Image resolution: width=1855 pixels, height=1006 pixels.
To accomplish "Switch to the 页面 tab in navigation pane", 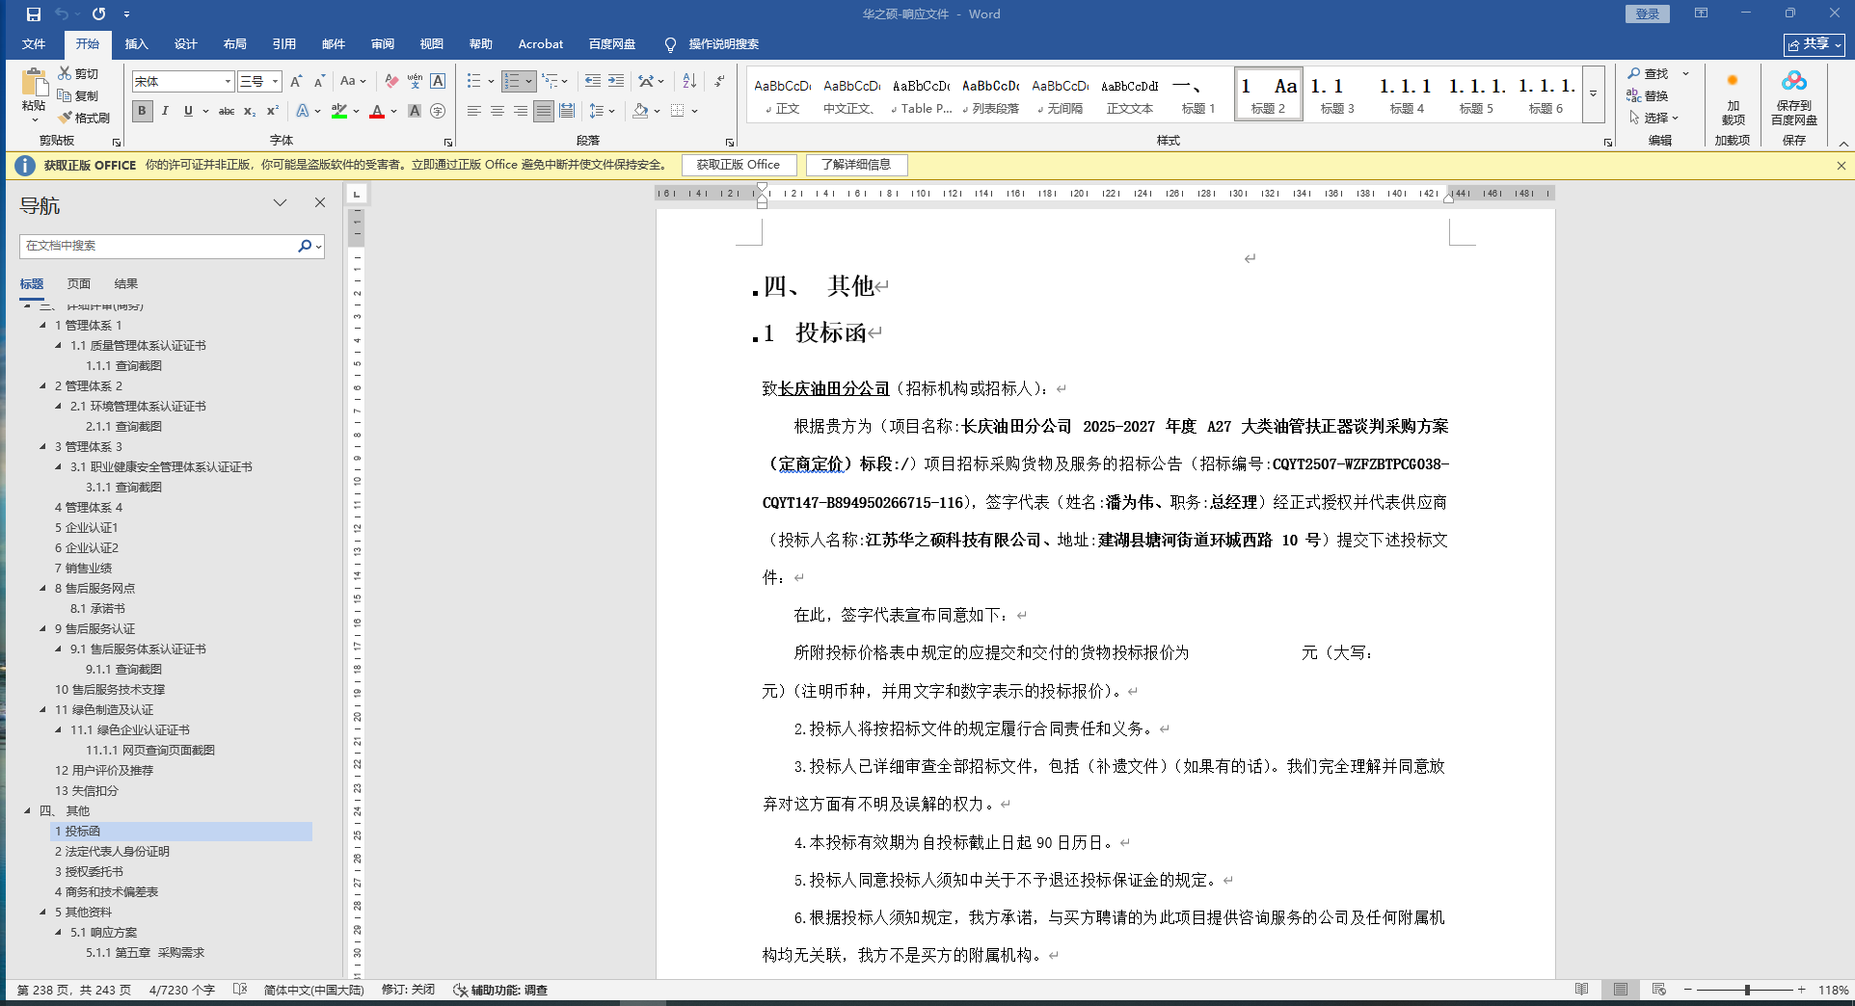I will [x=79, y=283].
